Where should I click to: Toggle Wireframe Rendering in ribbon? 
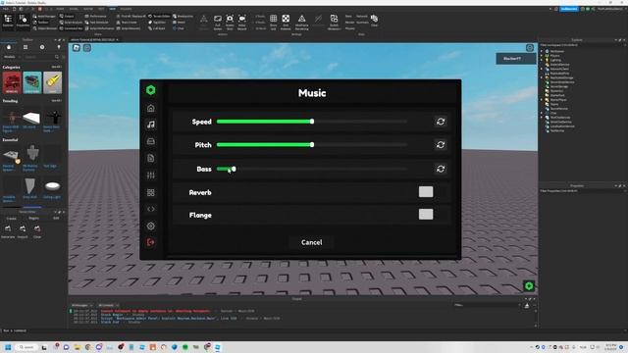301,23
